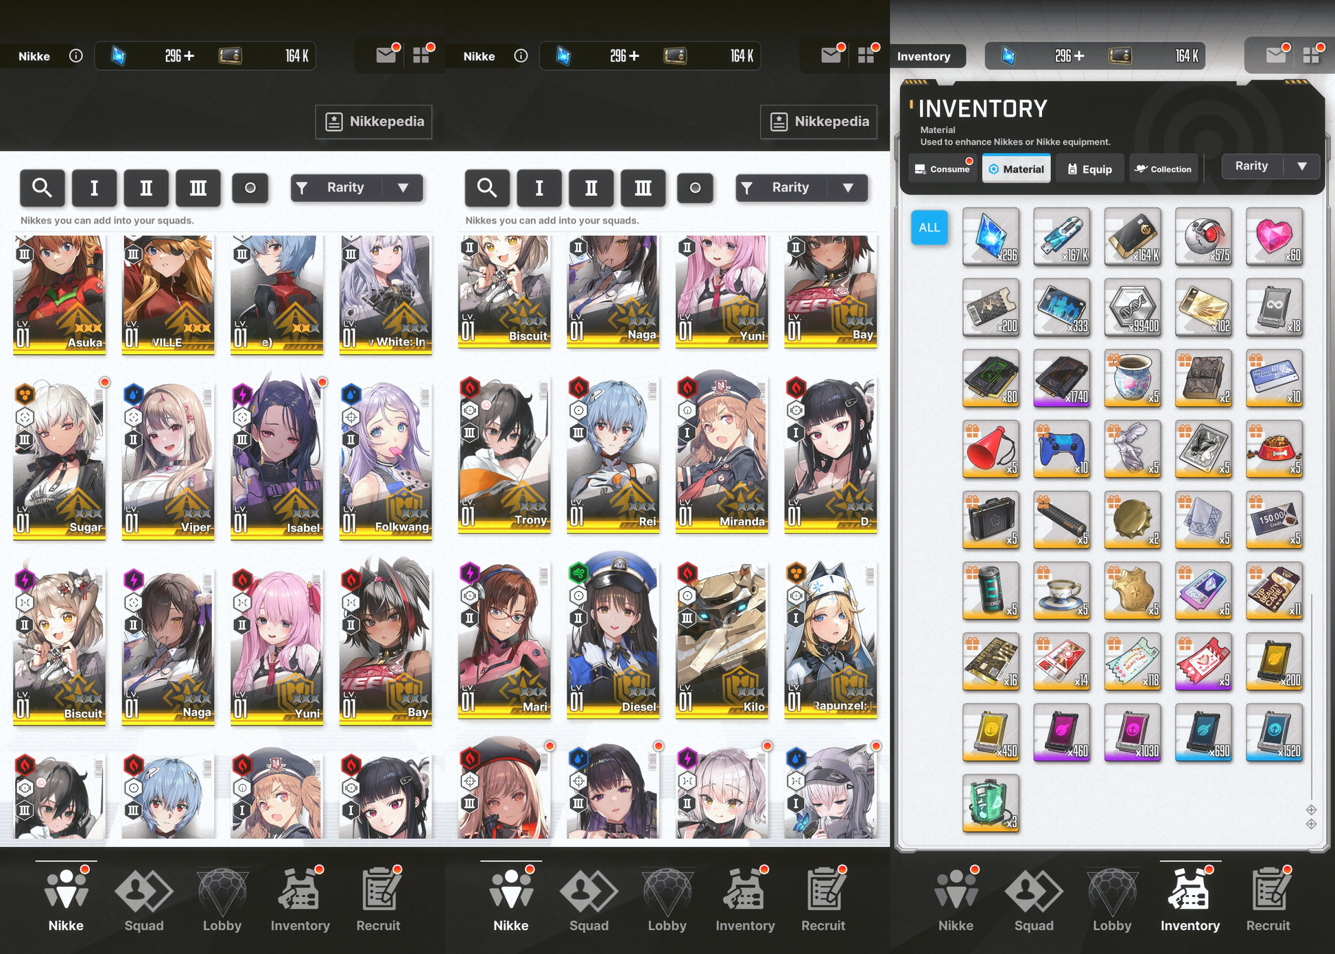Select the teacup item x5
This screenshot has height=954, width=1335.
(x=1061, y=591)
